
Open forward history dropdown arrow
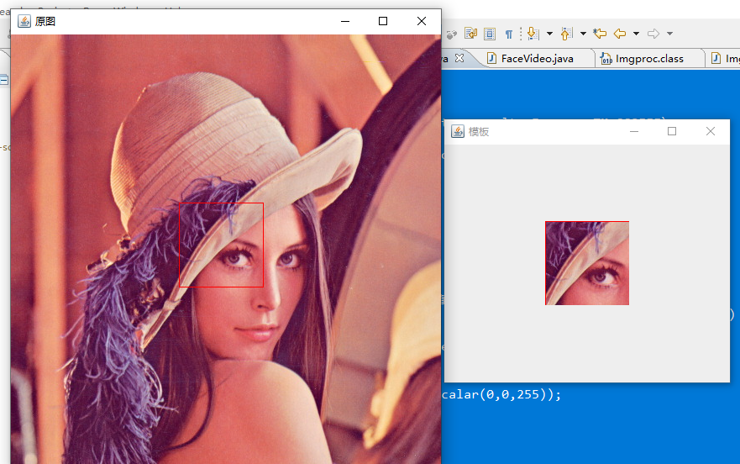(669, 34)
